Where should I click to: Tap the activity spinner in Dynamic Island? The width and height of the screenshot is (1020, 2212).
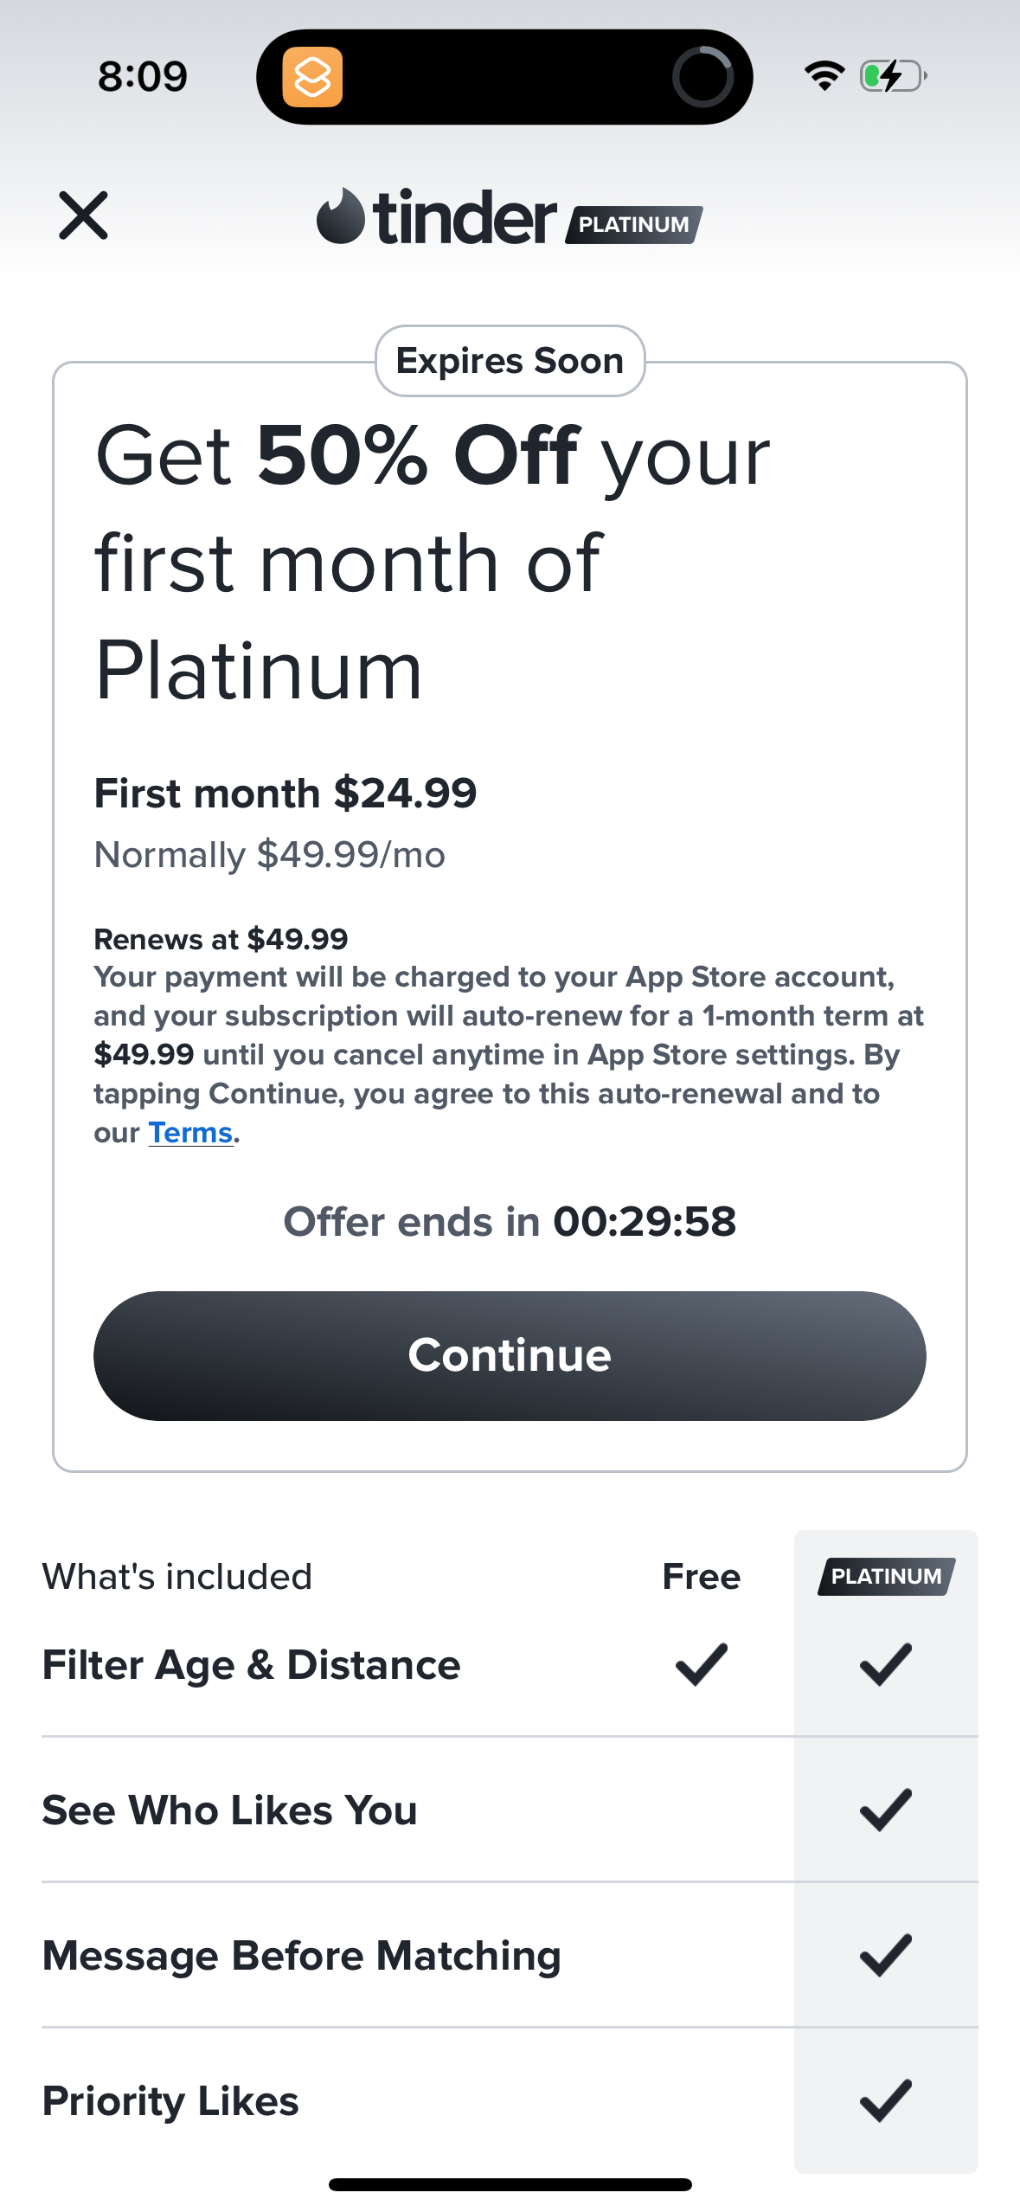(702, 77)
